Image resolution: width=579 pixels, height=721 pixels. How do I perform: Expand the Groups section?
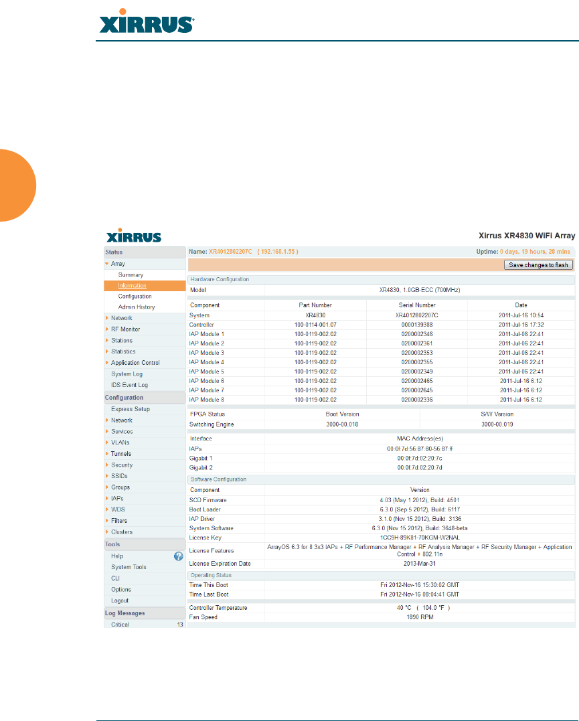[x=106, y=487]
